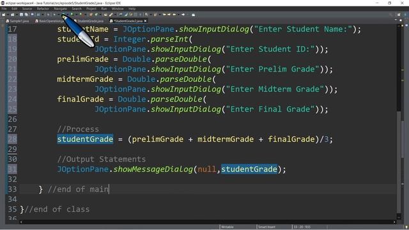Click the Open Type toolbar icon

[105, 15]
